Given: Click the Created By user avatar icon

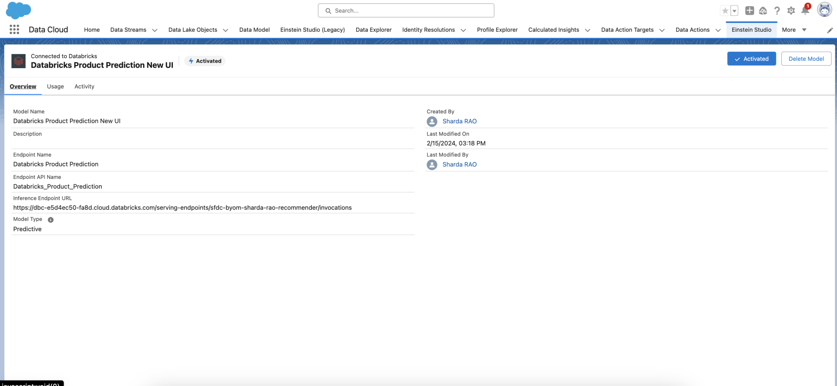Looking at the screenshot, I should pos(432,121).
